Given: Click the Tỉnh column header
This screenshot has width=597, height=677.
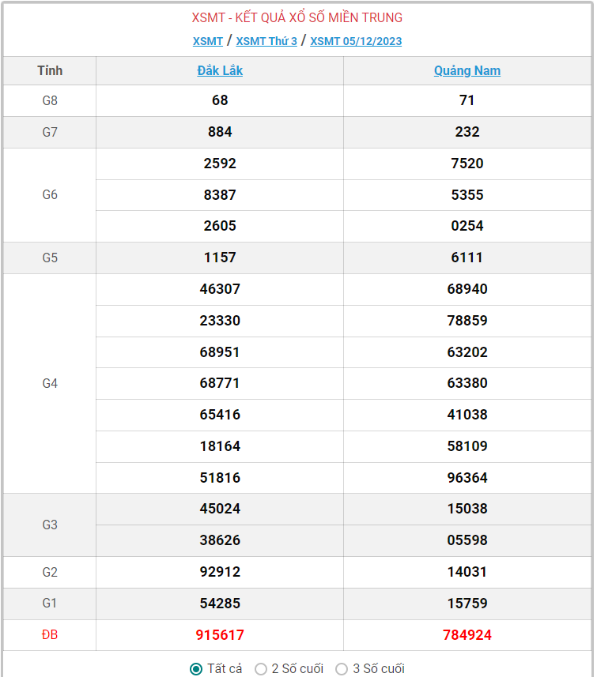Looking at the screenshot, I should click(50, 70).
